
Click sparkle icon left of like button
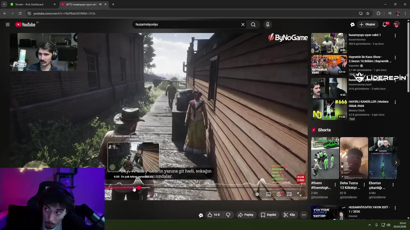coord(201,215)
